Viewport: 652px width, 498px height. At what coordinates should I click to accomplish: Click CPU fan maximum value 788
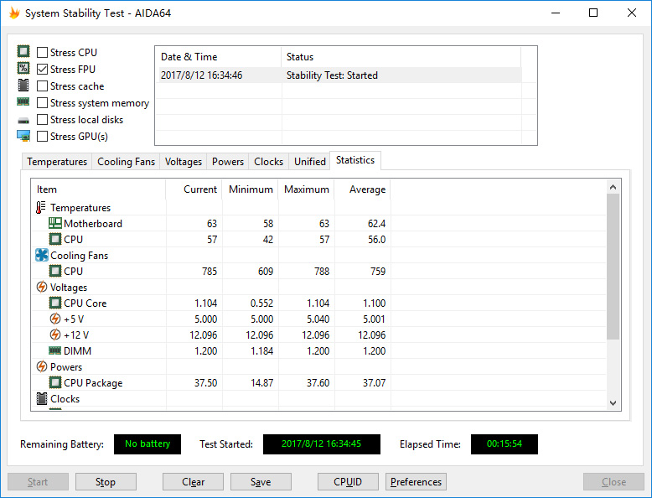click(x=322, y=272)
